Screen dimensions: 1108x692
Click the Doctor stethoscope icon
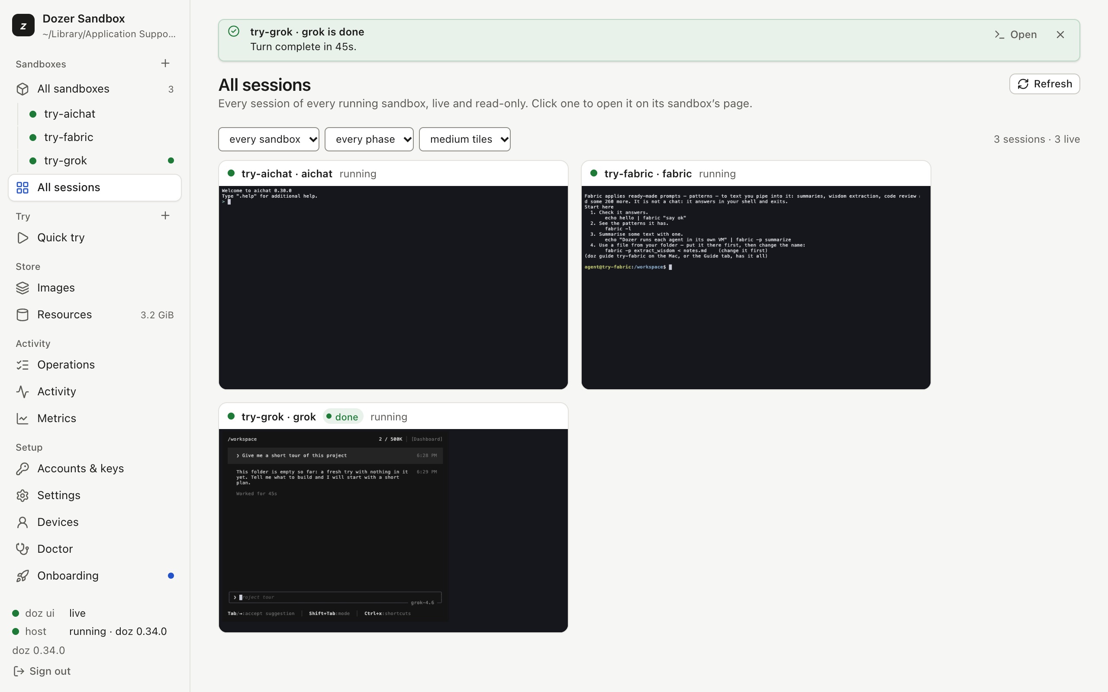[x=23, y=549]
